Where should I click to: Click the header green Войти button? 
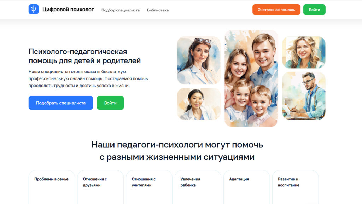314,10
